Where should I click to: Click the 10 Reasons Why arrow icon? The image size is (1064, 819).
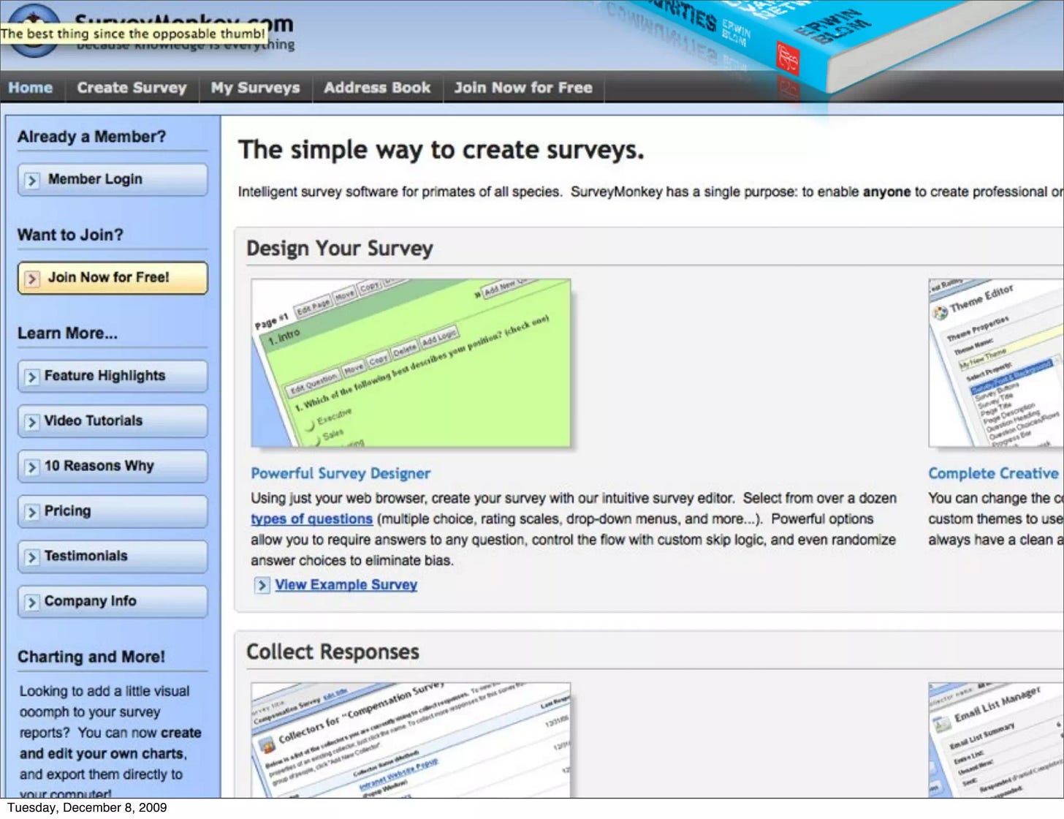pyautogui.click(x=31, y=466)
